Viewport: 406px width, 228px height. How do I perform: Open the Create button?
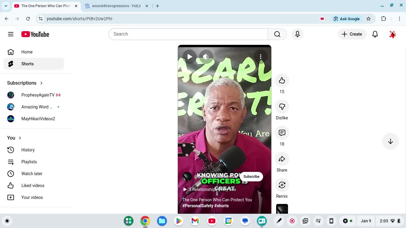[352, 34]
